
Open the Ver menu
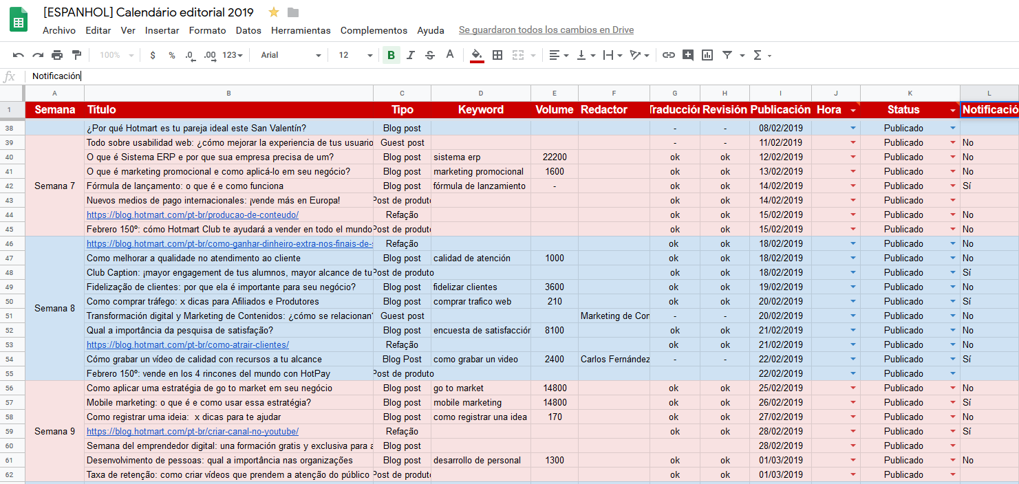click(128, 30)
